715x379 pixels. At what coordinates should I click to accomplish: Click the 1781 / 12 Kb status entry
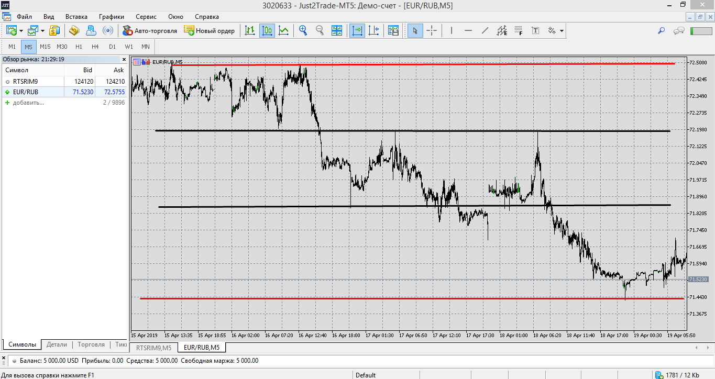678,375
